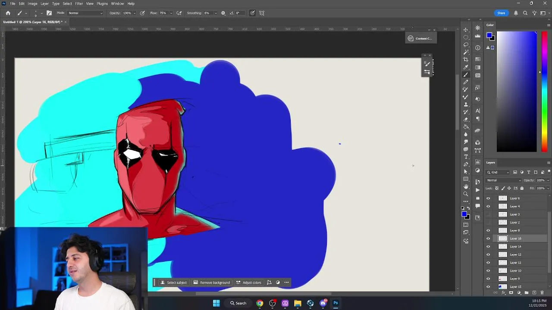
Task: Select the Eraser tool
Action: (x=466, y=119)
